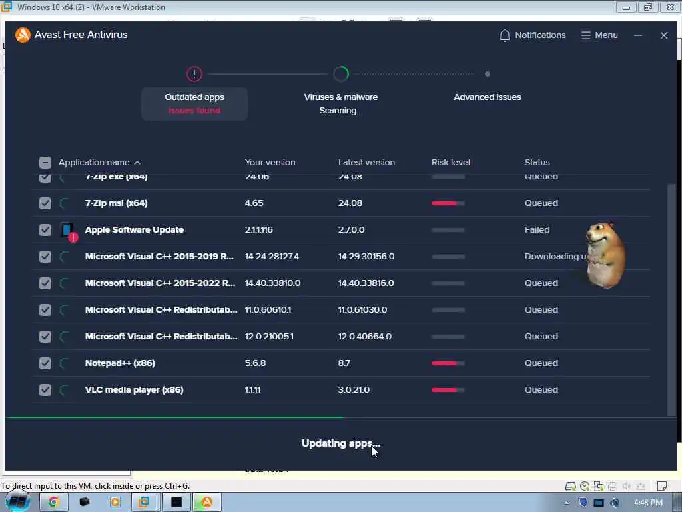Show hidden system tray icons arrow
This screenshot has width=682, height=512.
tap(566, 503)
